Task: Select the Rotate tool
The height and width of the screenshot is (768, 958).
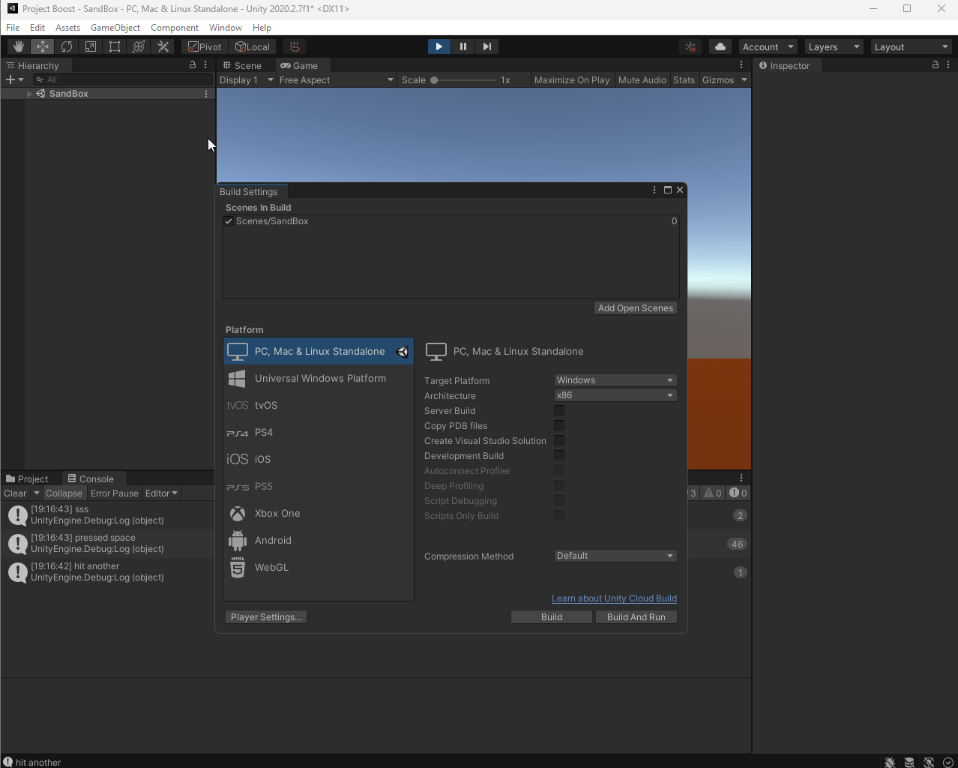Action: 66,46
